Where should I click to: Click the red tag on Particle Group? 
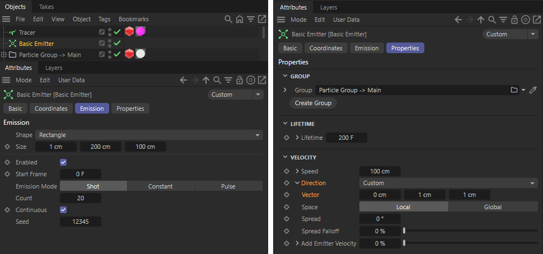[x=129, y=54]
